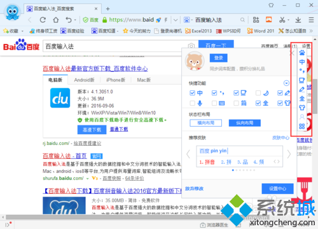Open the 收藏 favorites dropdown arrow

(22, 31)
